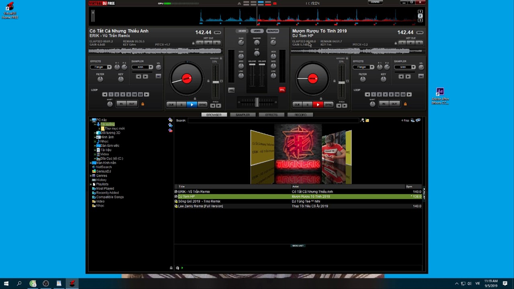Play the left deck track
This screenshot has width=514, height=289.
(x=192, y=104)
